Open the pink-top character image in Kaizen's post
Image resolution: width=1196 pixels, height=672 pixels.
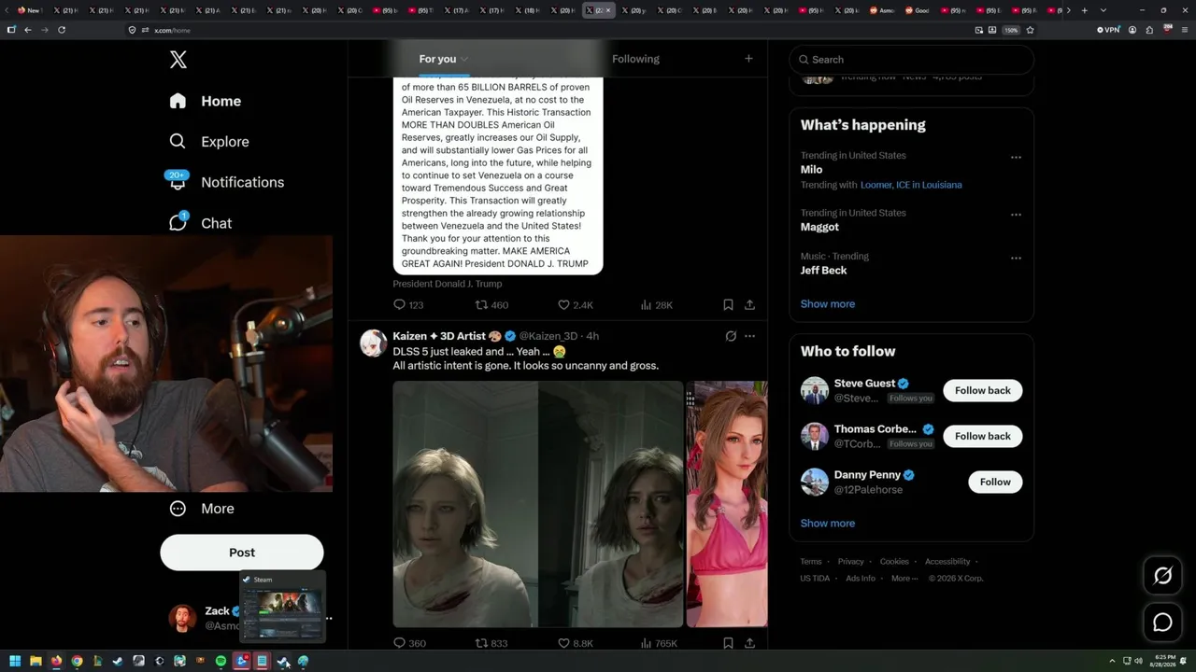pos(727,504)
